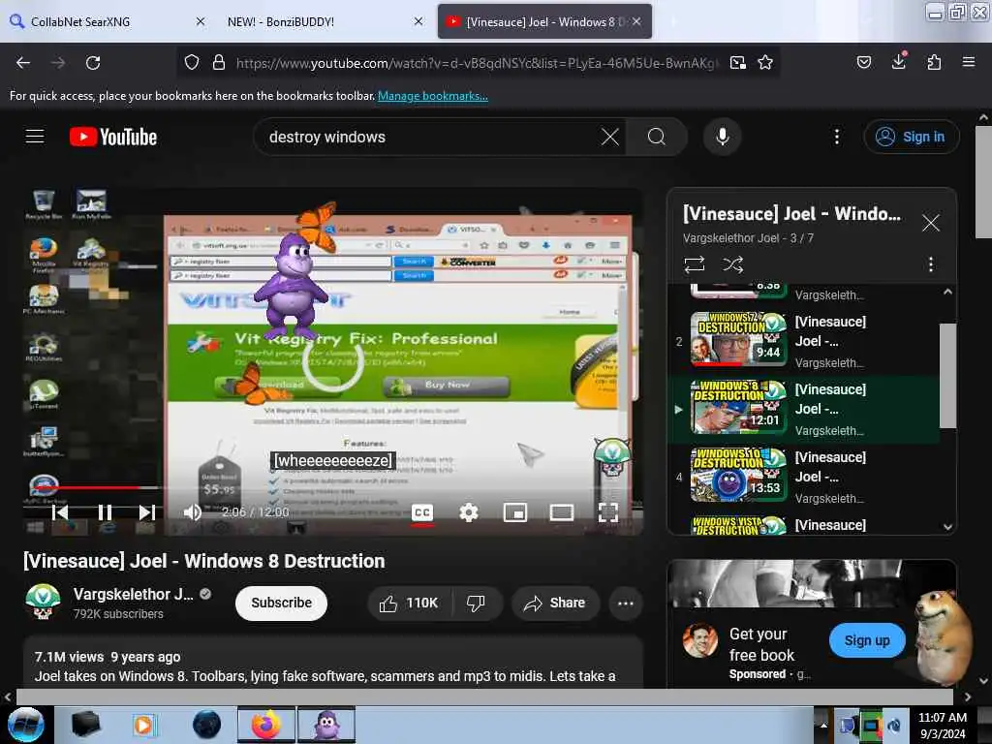Open the Vargskelethor Joel channel avatar
992x744 pixels.
[43, 603]
